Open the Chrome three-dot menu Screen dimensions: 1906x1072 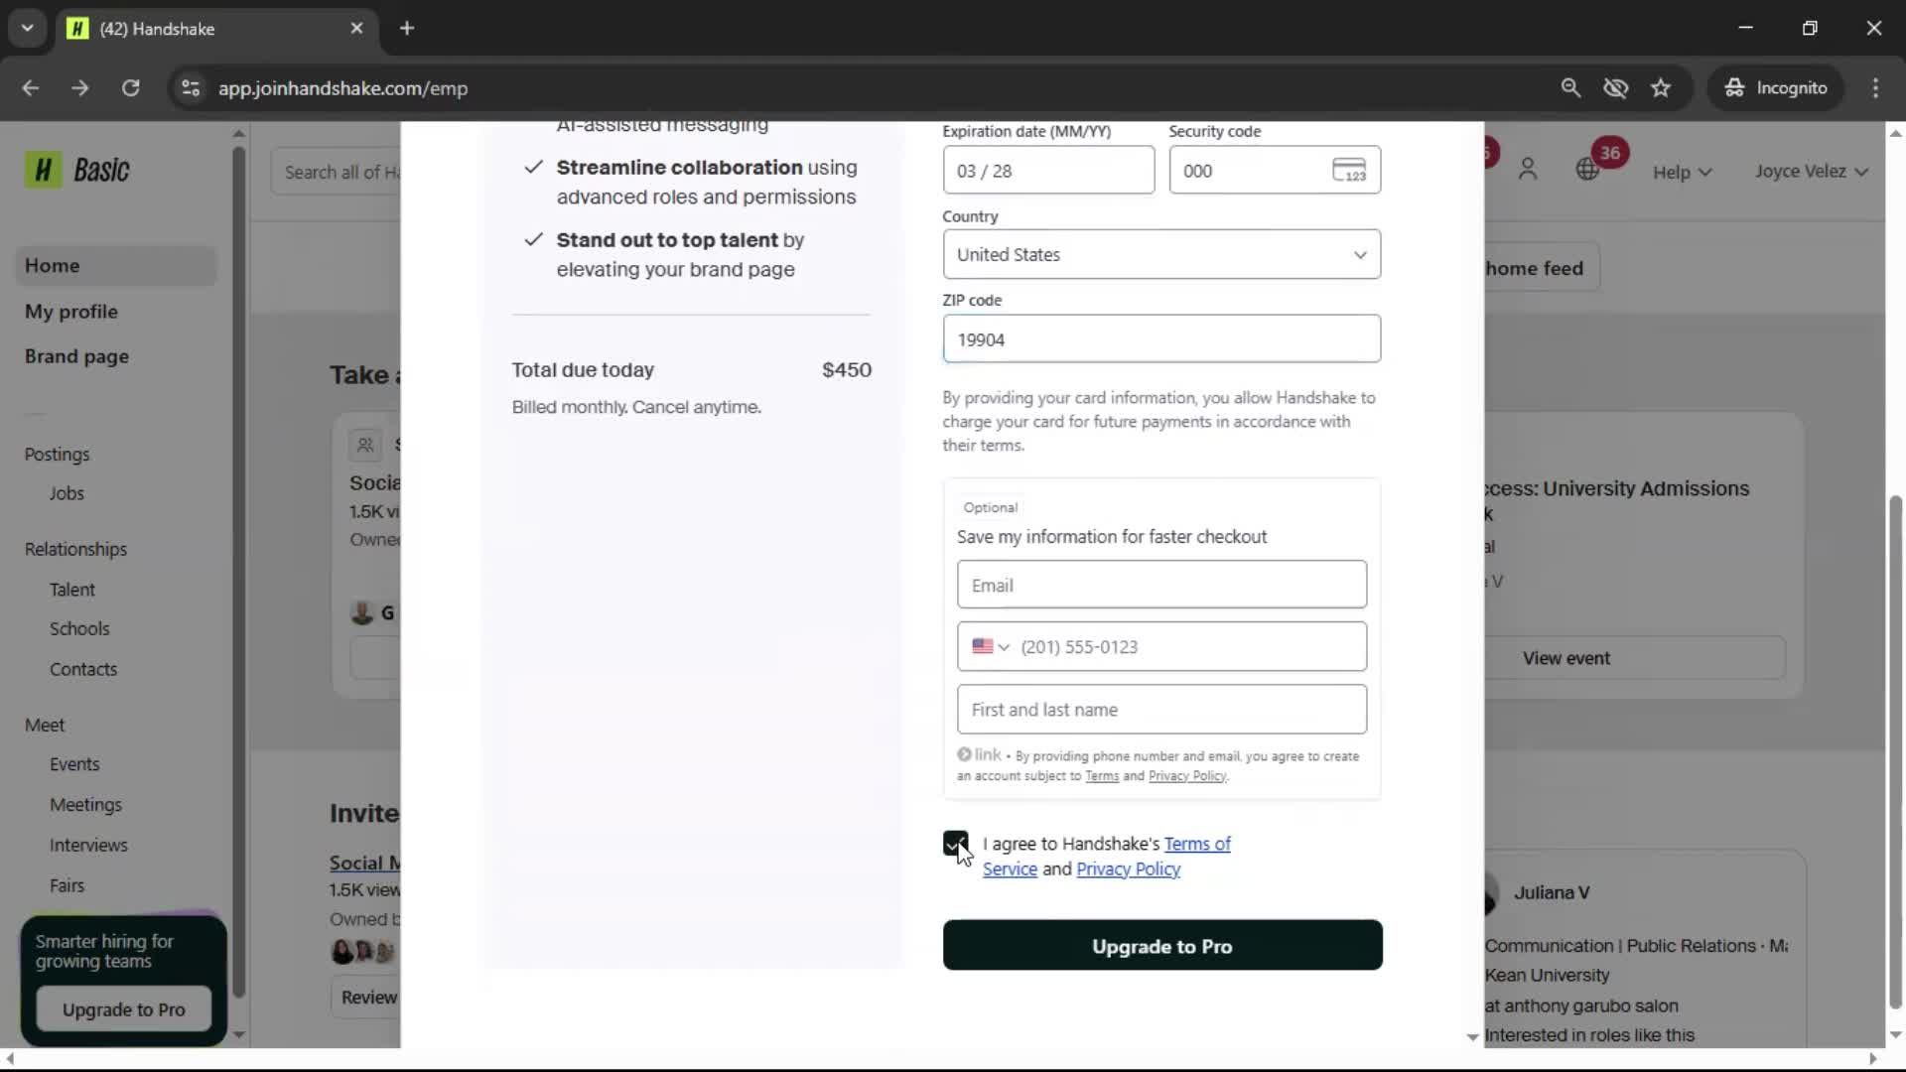pyautogui.click(x=1875, y=88)
